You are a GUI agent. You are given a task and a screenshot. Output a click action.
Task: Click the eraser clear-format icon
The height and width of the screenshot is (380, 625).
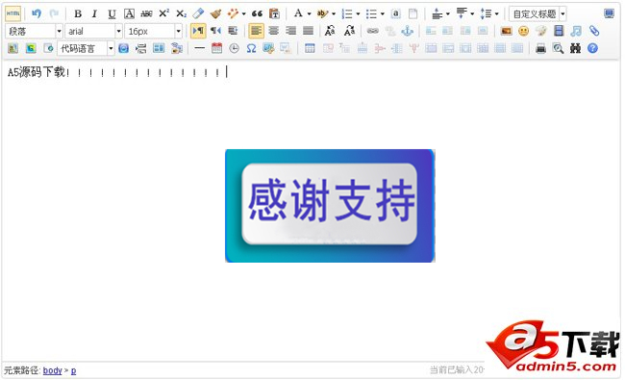(x=198, y=14)
